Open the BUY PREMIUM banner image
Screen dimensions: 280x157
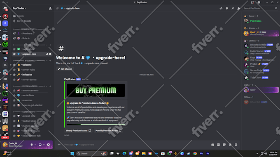click(96, 90)
